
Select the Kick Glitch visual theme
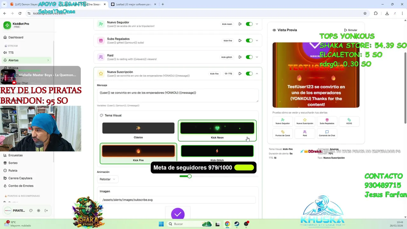[x=217, y=153]
